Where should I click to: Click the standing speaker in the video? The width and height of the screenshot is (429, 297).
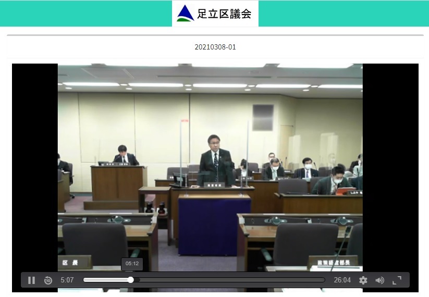click(x=215, y=156)
